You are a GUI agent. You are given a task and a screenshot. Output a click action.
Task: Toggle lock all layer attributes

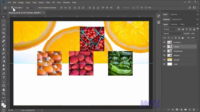coord(182,38)
